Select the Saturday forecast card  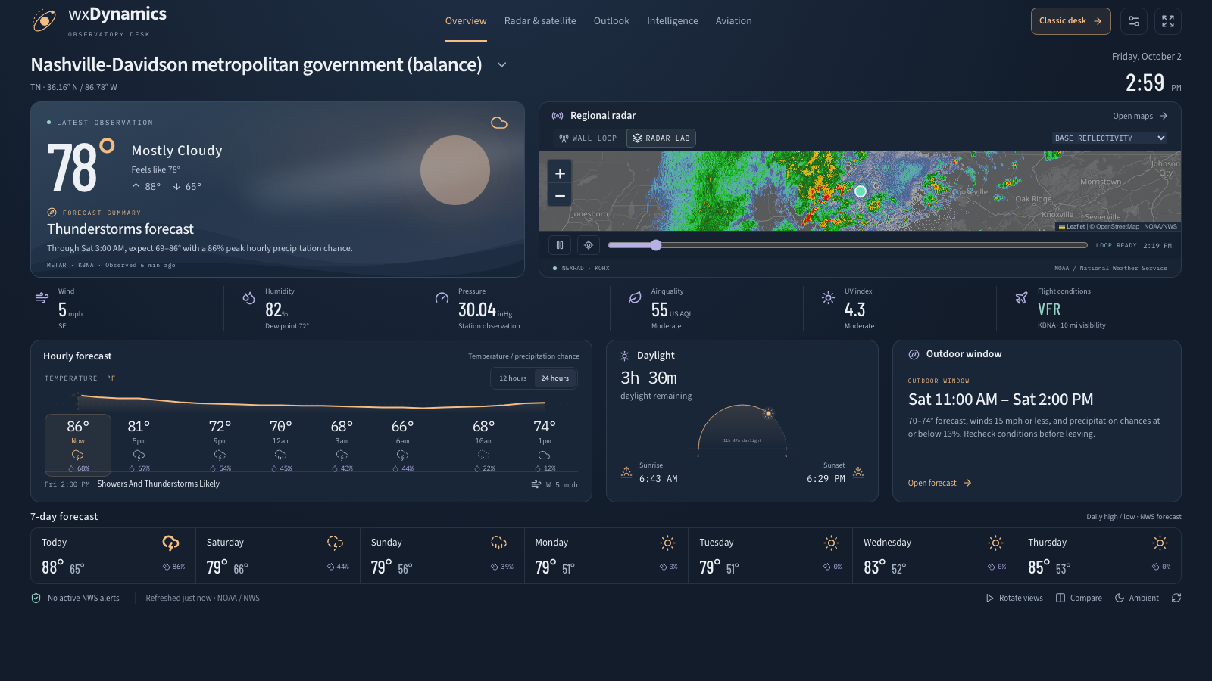point(277,555)
